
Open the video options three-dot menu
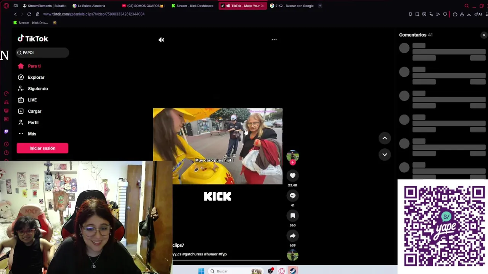[274, 40]
